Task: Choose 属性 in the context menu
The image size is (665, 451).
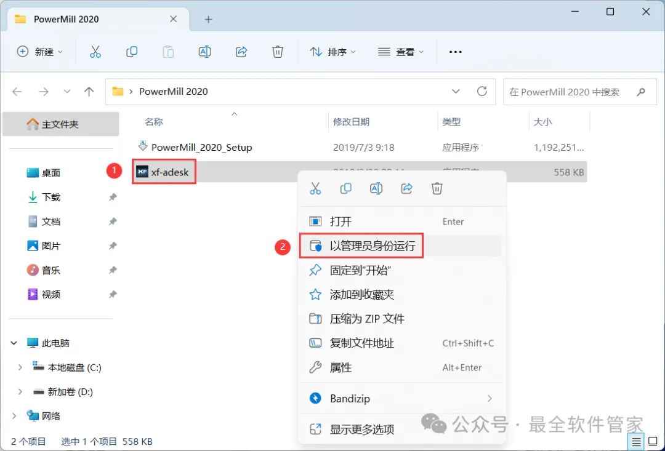Action: (x=401, y=367)
